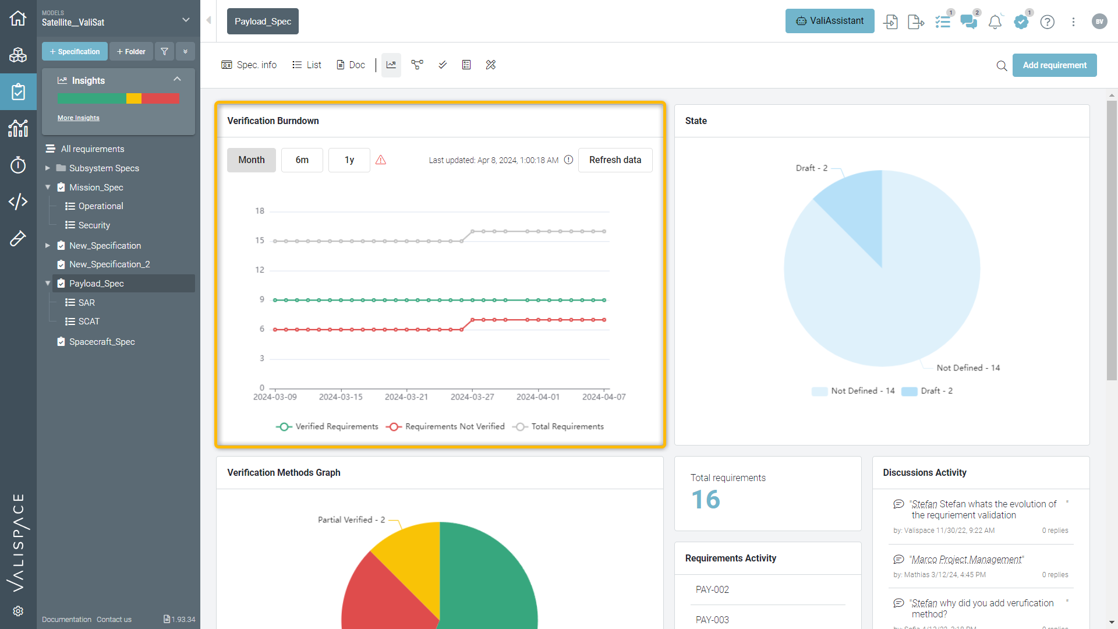
Task: Click the + Folder button
Action: (x=131, y=51)
